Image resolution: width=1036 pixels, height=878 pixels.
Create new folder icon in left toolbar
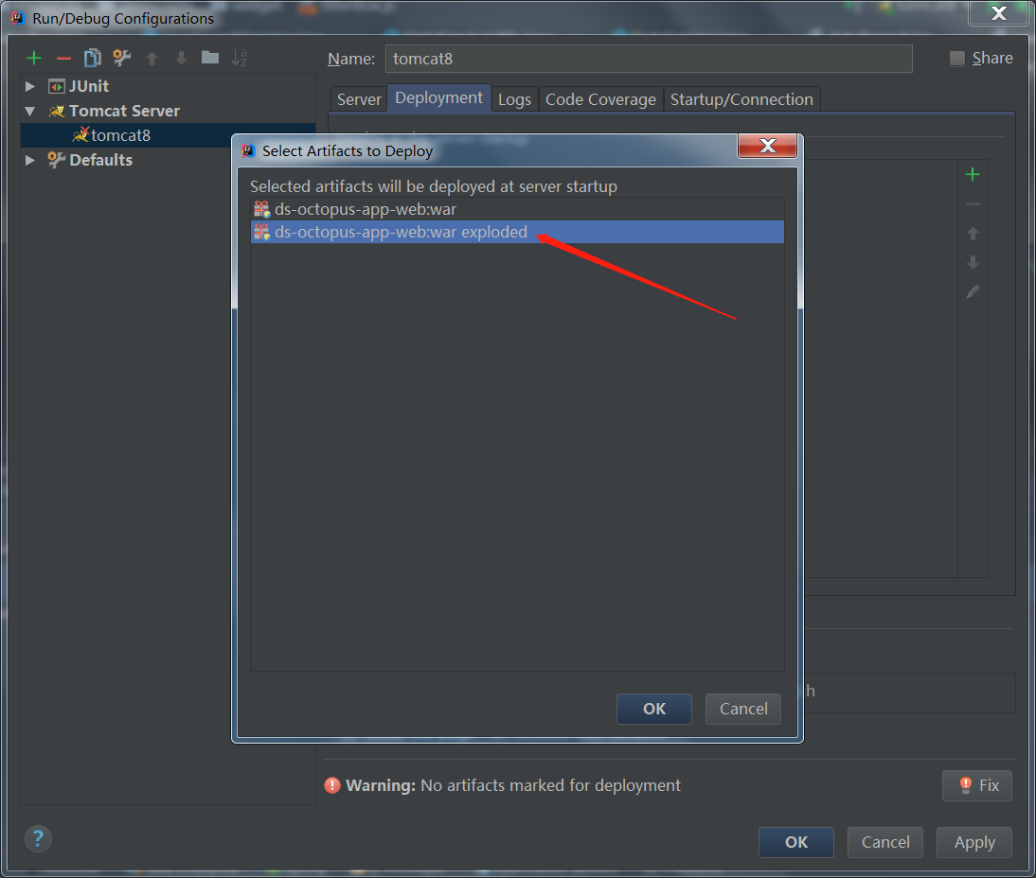[210, 58]
